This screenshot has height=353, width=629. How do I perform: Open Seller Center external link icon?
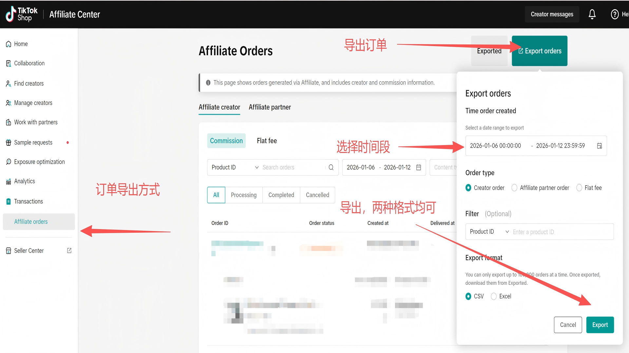(69, 250)
